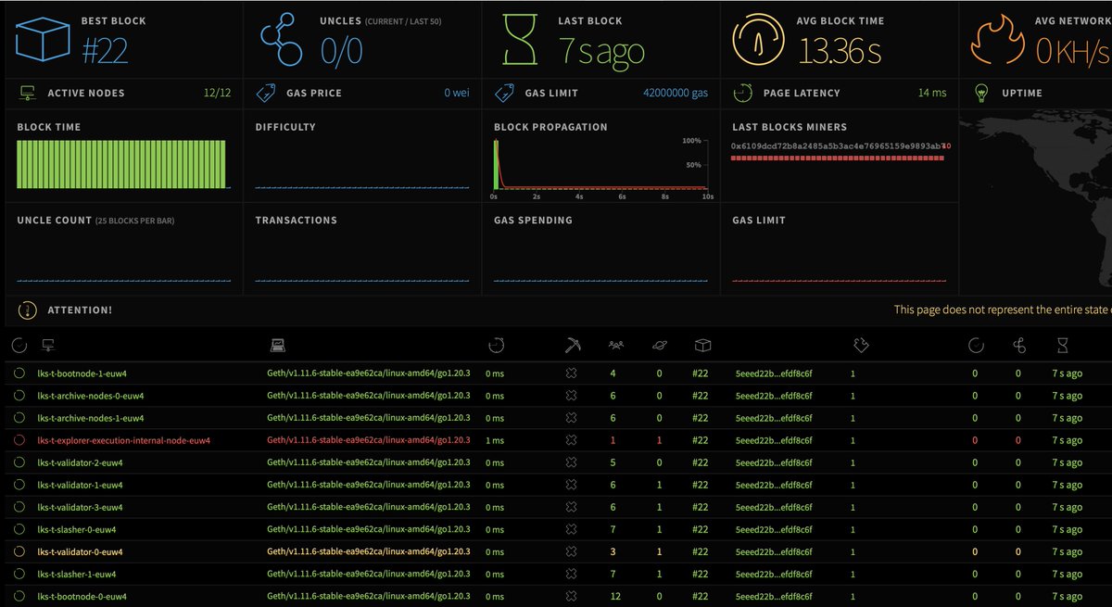The image size is (1112, 607).
Task: Click the Best Block cube icon
Action: (44, 39)
